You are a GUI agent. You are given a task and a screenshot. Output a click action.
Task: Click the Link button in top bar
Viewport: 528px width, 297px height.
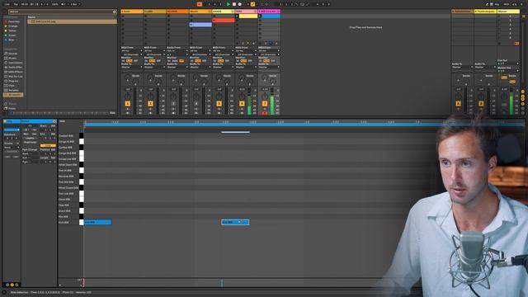[7, 4]
